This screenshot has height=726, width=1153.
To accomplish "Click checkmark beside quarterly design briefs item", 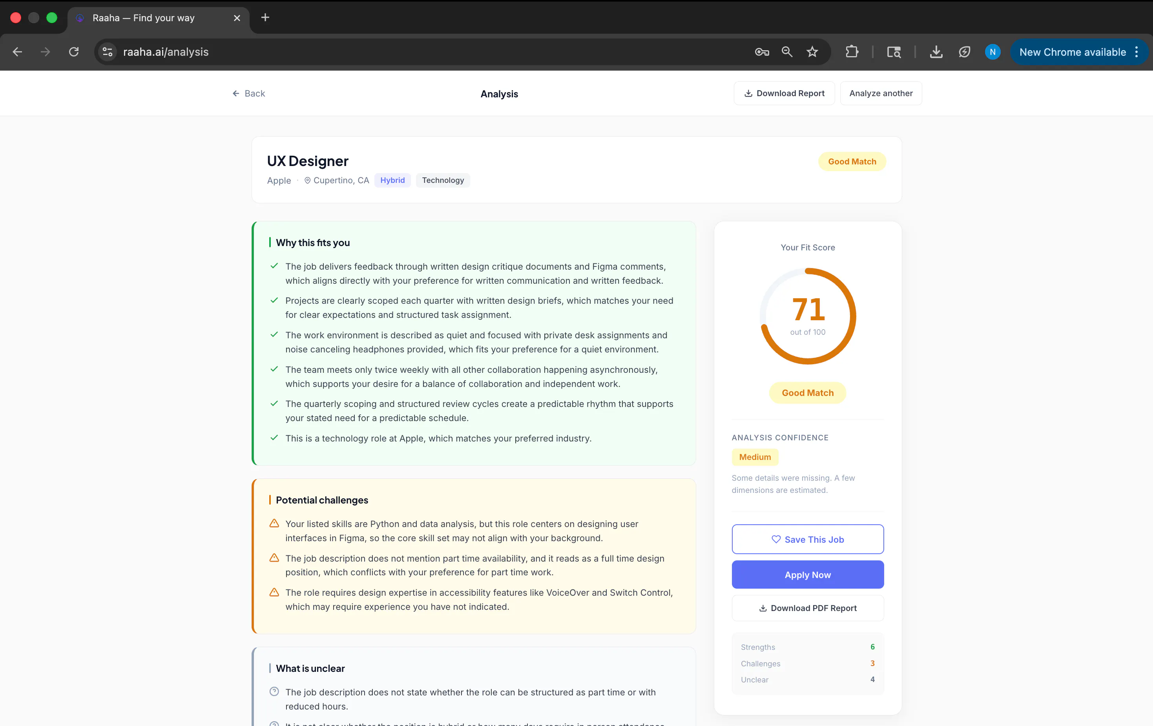I will [274, 300].
